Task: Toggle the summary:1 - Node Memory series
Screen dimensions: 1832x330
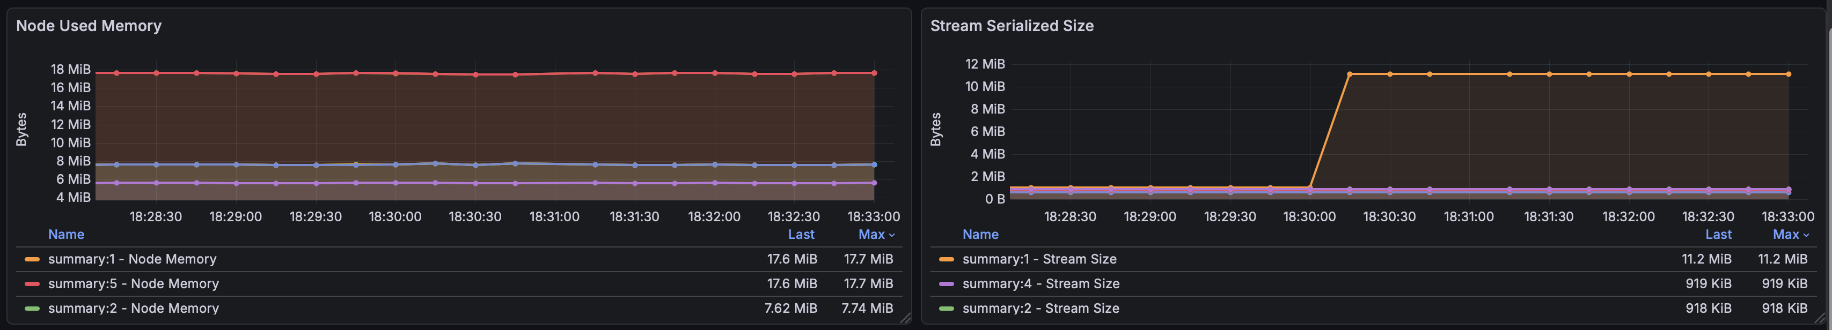Action: (x=133, y=259)
